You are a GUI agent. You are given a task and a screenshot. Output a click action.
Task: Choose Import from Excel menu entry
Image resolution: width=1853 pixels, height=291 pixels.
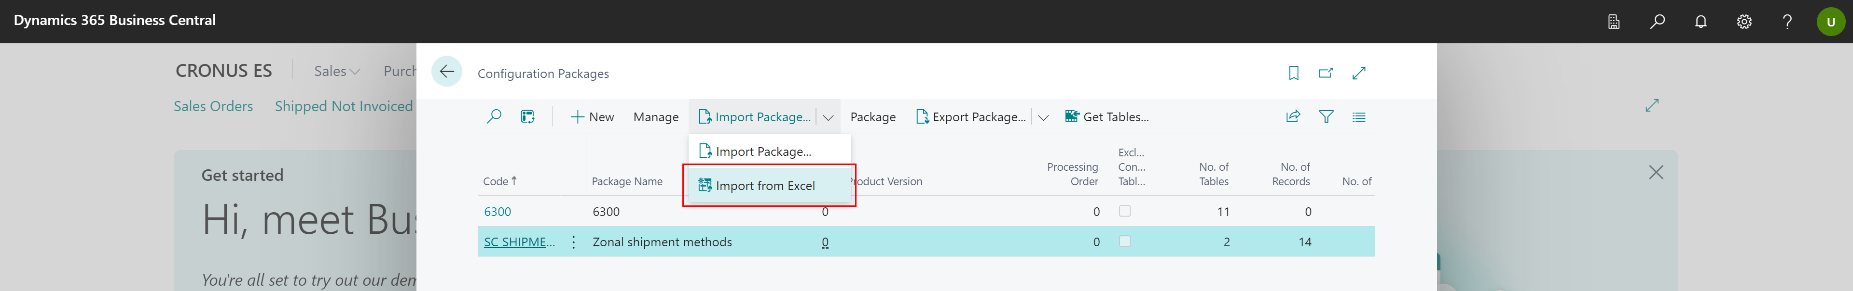point(765,186)
